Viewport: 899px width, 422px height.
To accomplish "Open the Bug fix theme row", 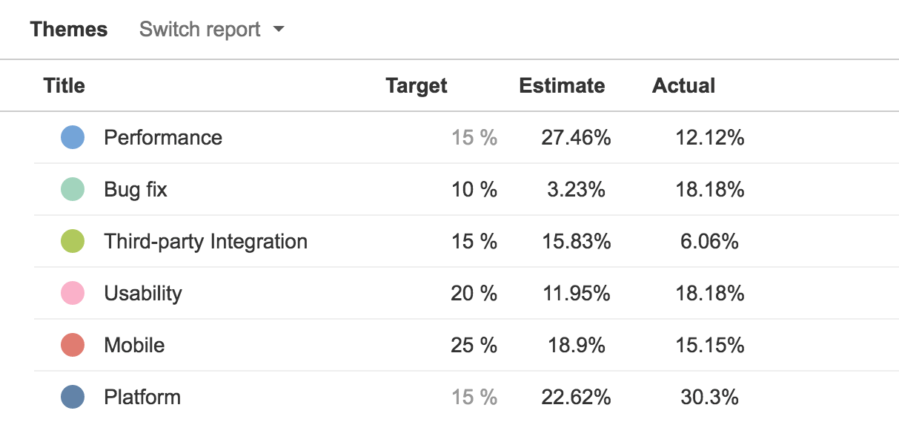I will (x=136, y=189).
